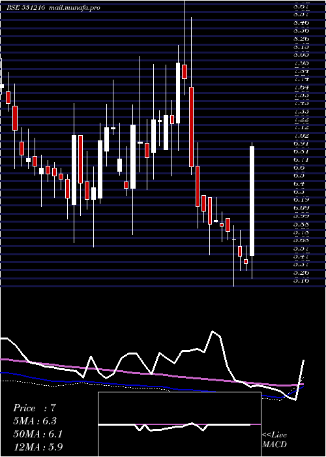Click the 'Price : 7' readout
The height and width of the screenshot is (457, 326).
(35, 408)
